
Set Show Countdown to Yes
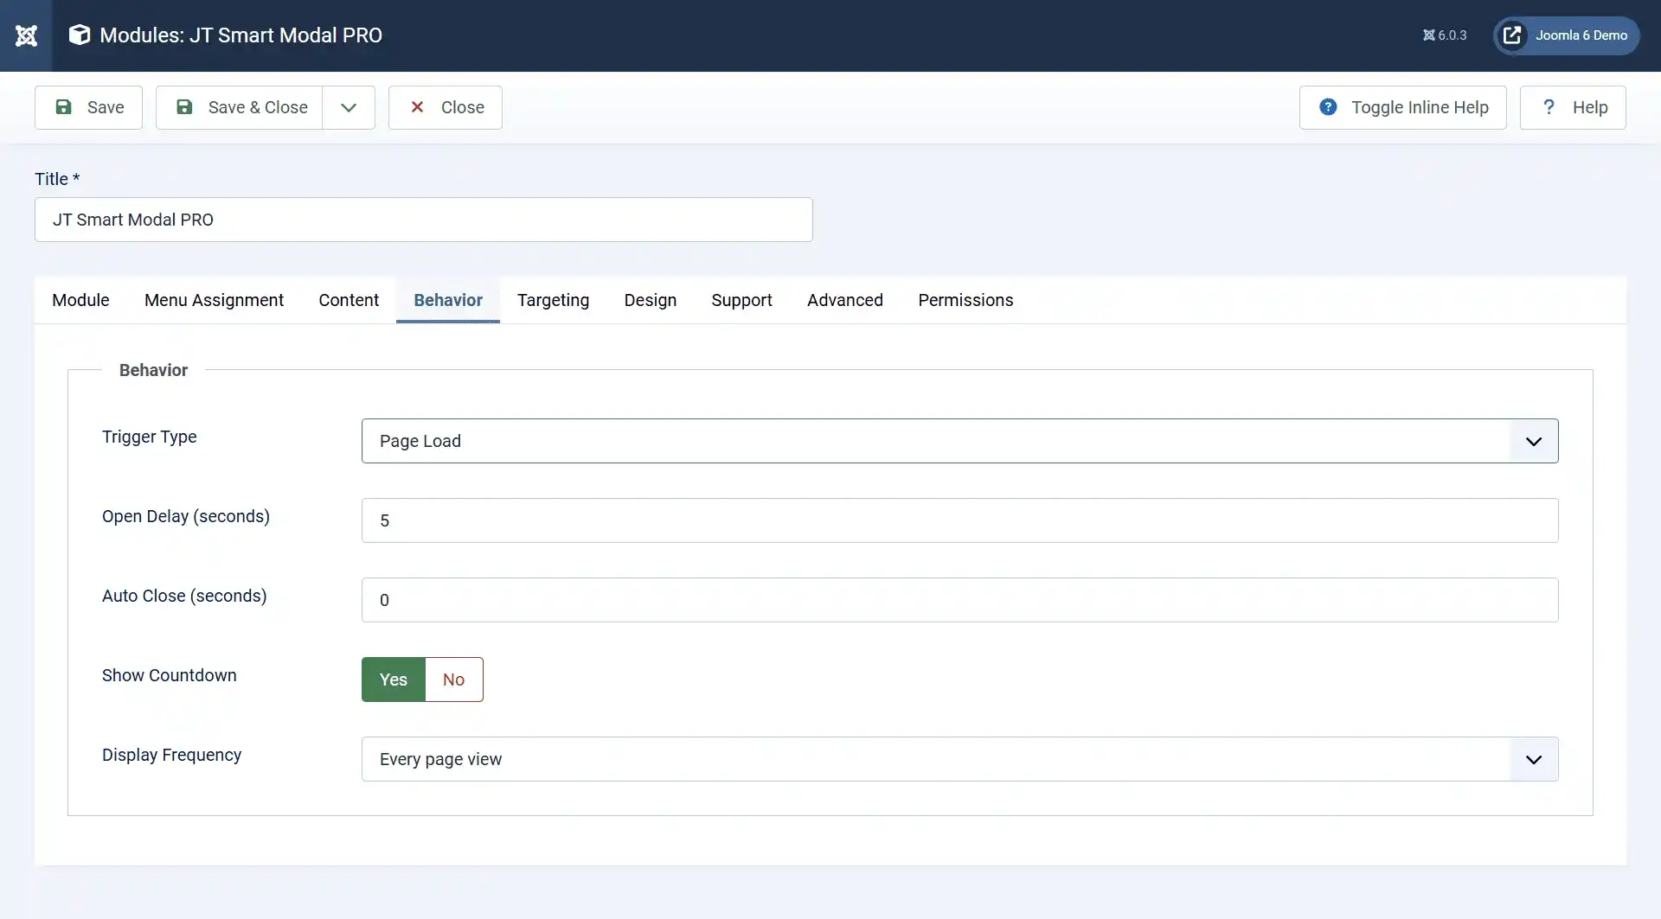click(x=394, y=680)
